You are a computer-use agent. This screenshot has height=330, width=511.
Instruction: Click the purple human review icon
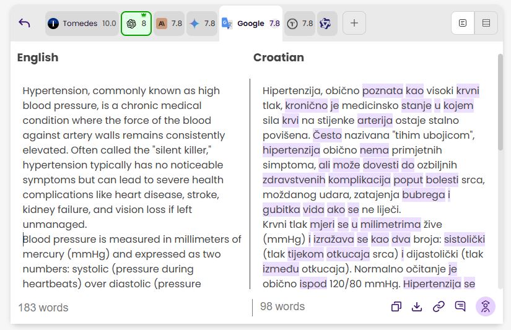pyautogui.click(x=486, y=306)
